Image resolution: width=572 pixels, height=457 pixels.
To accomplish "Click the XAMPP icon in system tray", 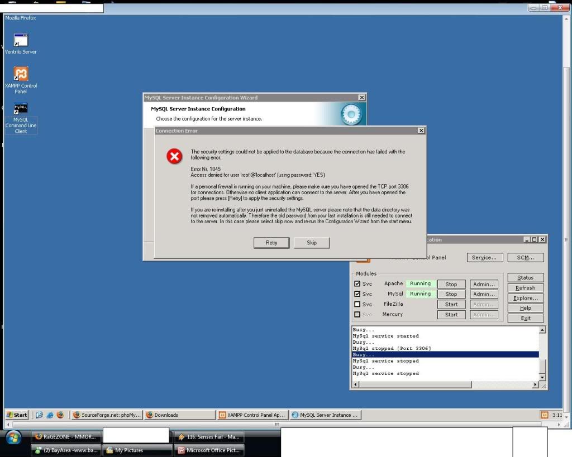I will tap(544, 415).
